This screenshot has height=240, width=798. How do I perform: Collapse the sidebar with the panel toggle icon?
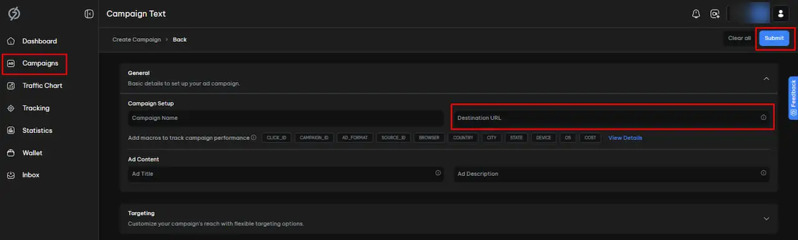pyautogui.click(x=89, y=14)
